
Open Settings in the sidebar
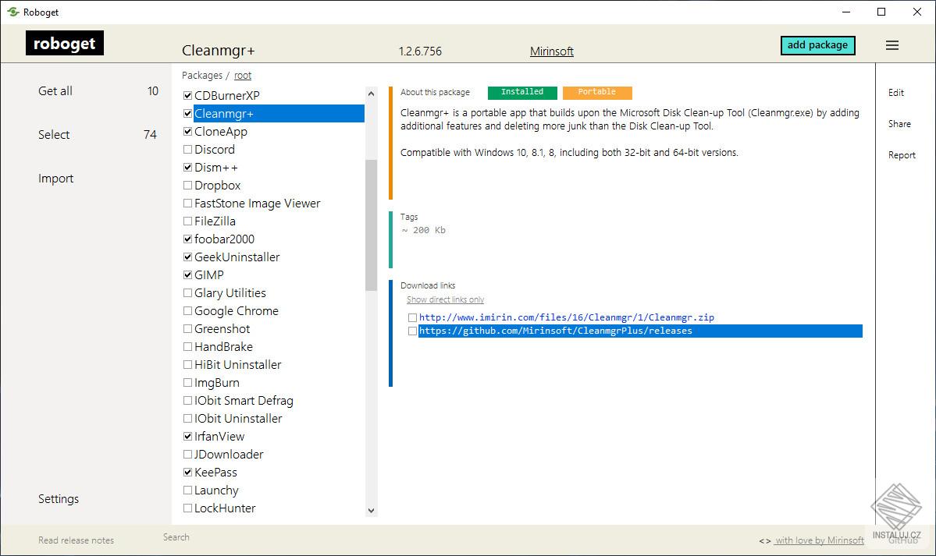[59, 499]
